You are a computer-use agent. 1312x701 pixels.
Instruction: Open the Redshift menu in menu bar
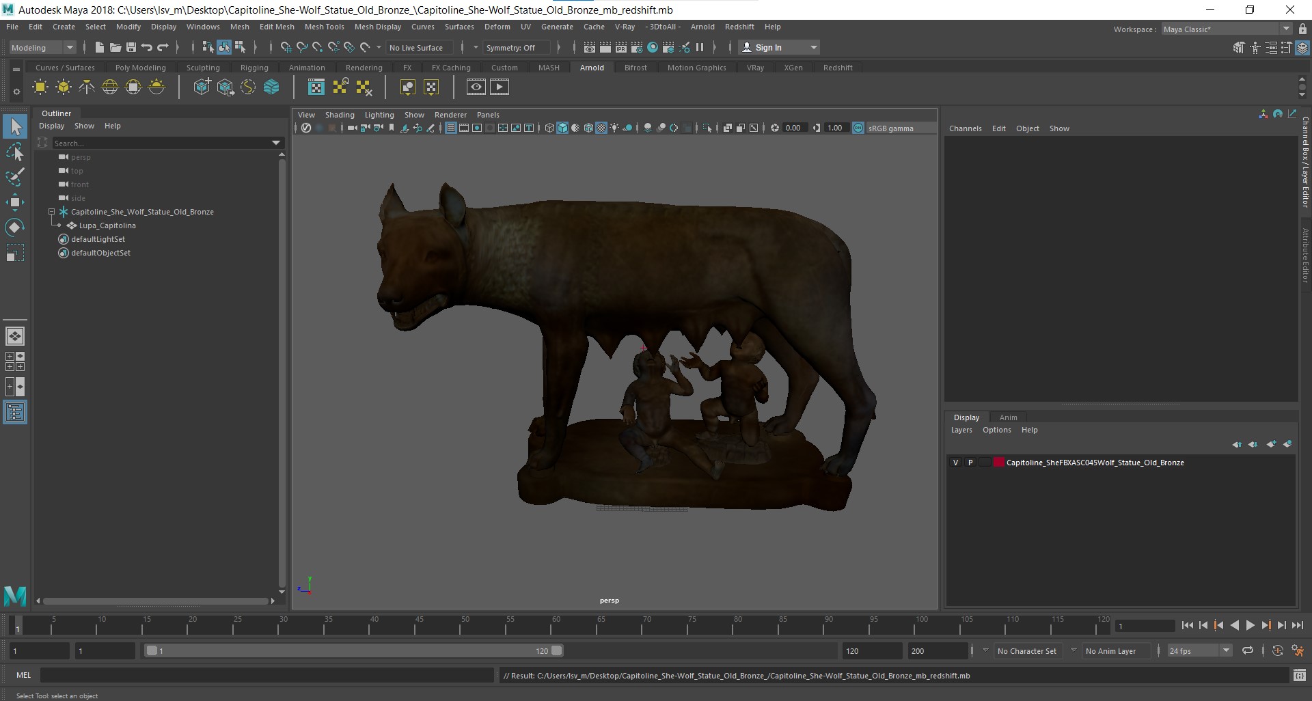click(739, 27)
